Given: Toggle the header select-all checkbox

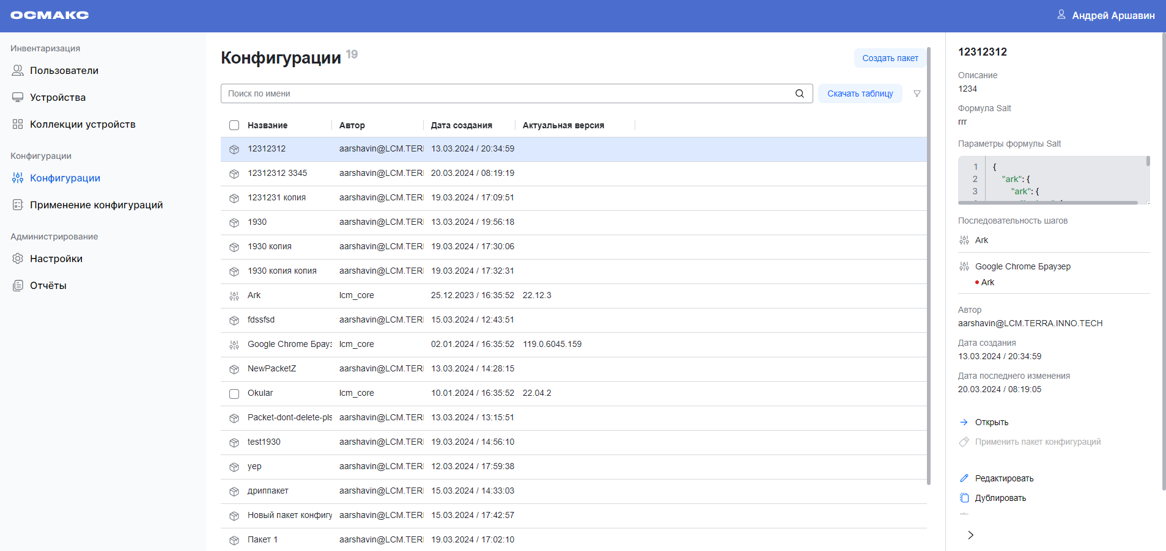Looking at the screenshot, I should 234,125.
